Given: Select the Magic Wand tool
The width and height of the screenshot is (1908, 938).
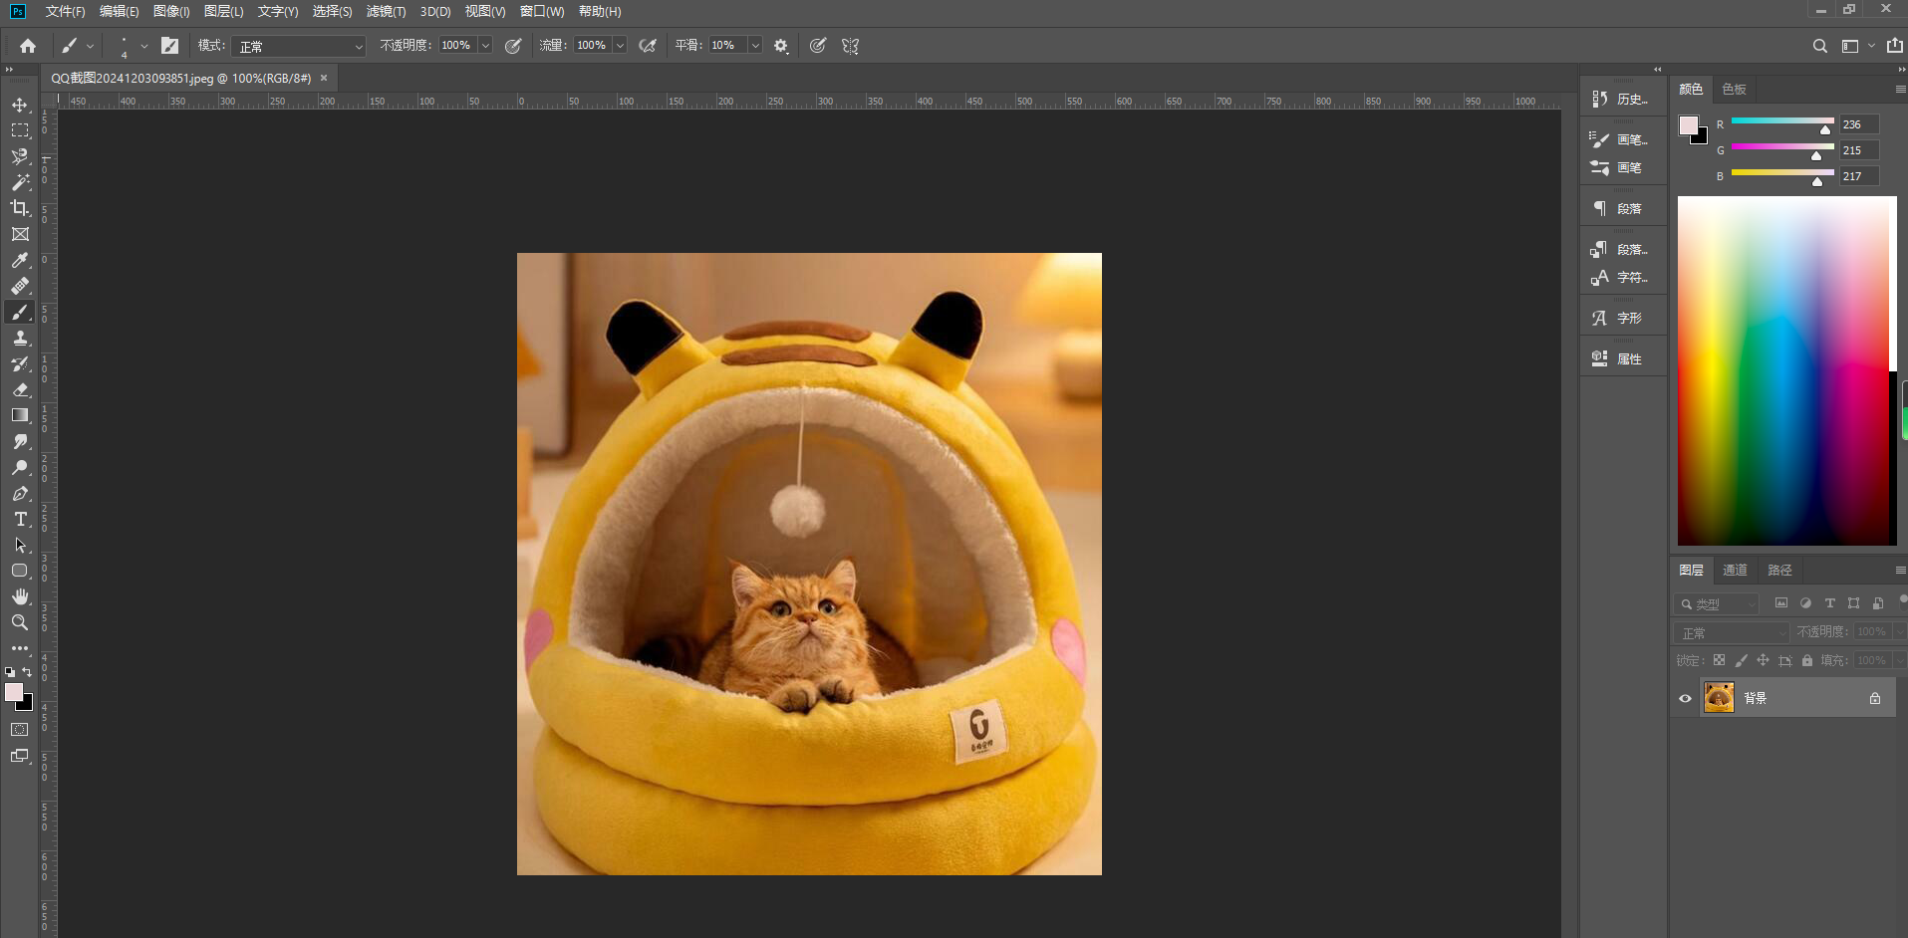Looking at the screenshot, I should tap(20, 182).
